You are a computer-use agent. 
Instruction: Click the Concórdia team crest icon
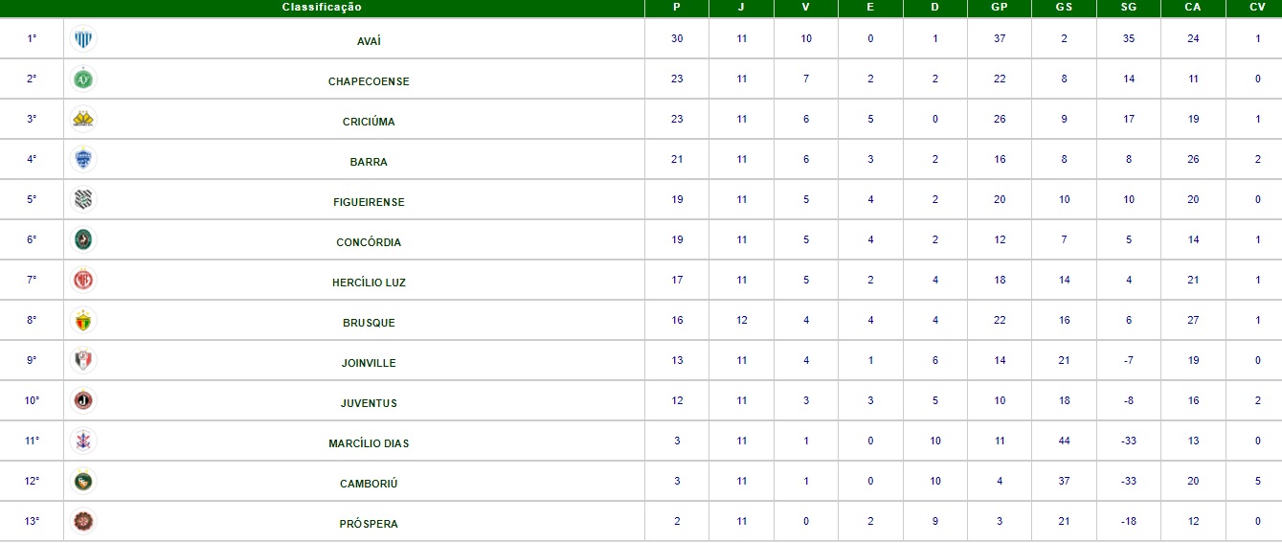tap(84, 239)
